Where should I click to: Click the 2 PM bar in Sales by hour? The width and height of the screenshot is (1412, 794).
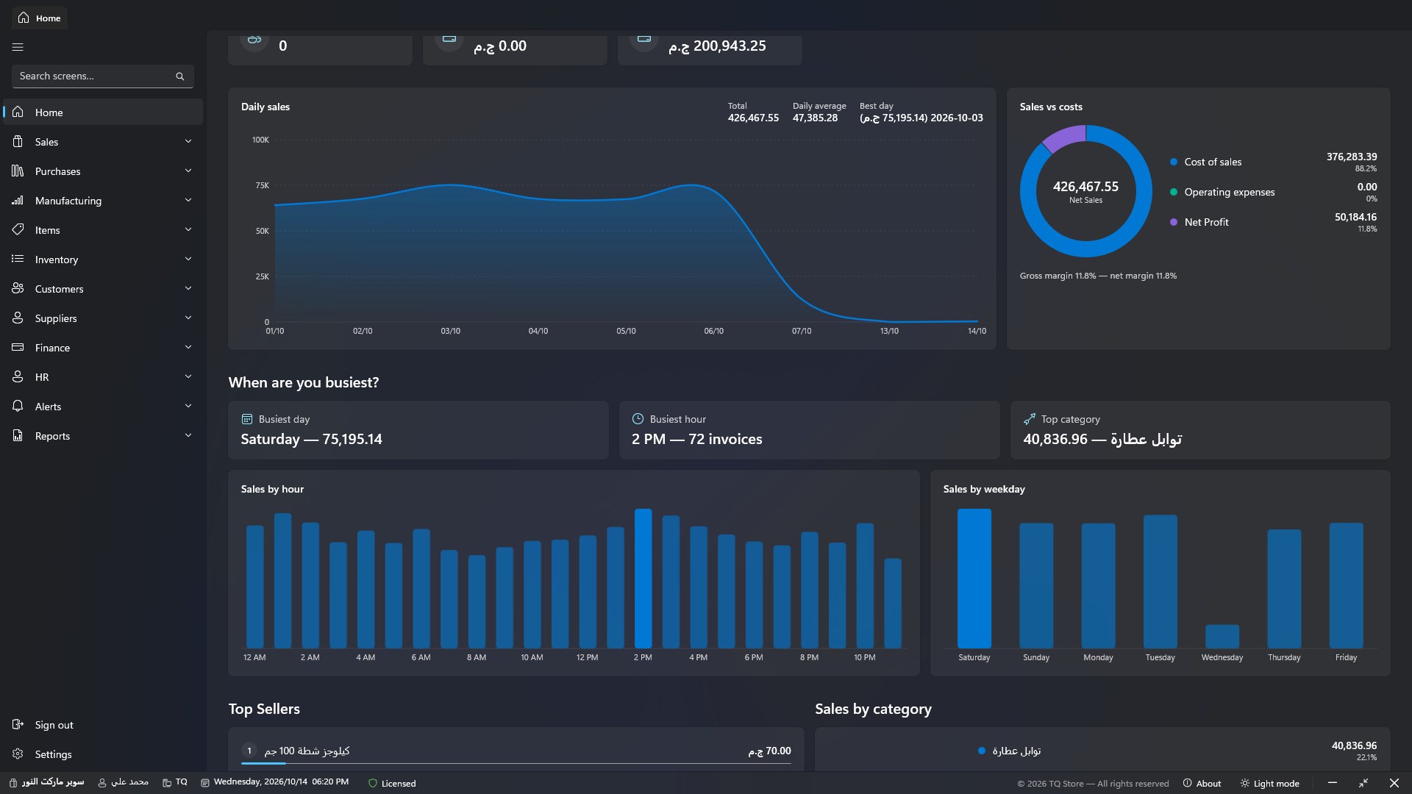(x=643, y=579)
